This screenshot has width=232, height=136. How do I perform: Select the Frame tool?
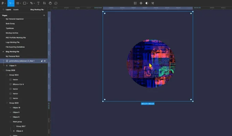coord(18,3)
